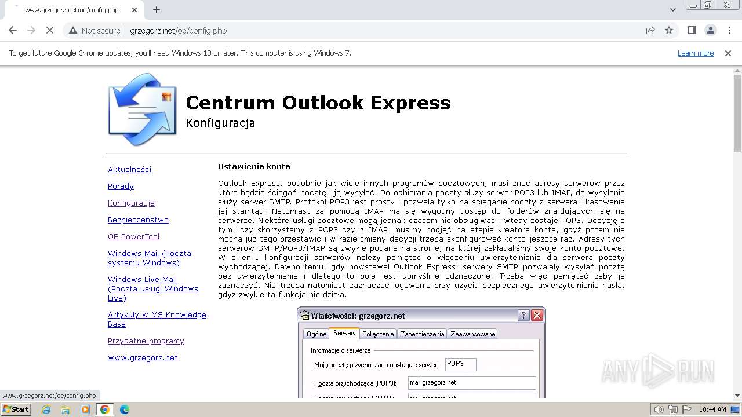Open the OE PowerTool link
742x417 pixels.
coord(133,237)
